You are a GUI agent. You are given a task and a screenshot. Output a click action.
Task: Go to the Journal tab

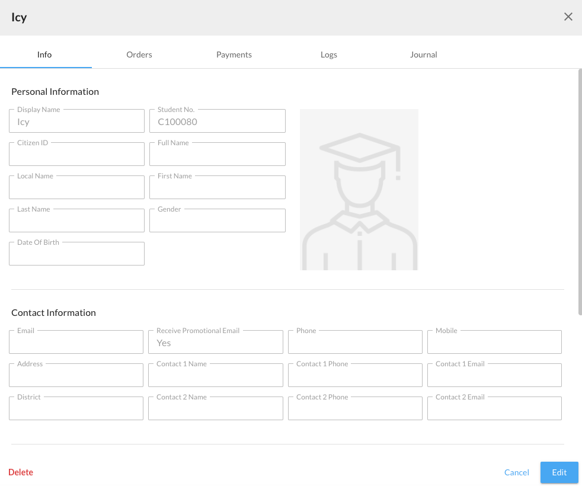click(424, 55)
